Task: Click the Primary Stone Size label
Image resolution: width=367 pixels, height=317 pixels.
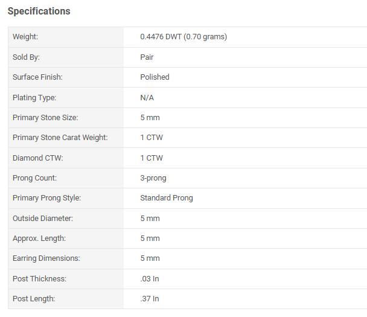Action: tap(45, 118)
